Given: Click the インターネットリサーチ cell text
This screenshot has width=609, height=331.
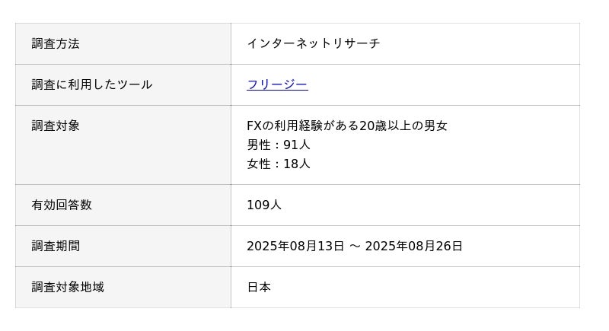Looking at the screenshot, I should (313, 43).
